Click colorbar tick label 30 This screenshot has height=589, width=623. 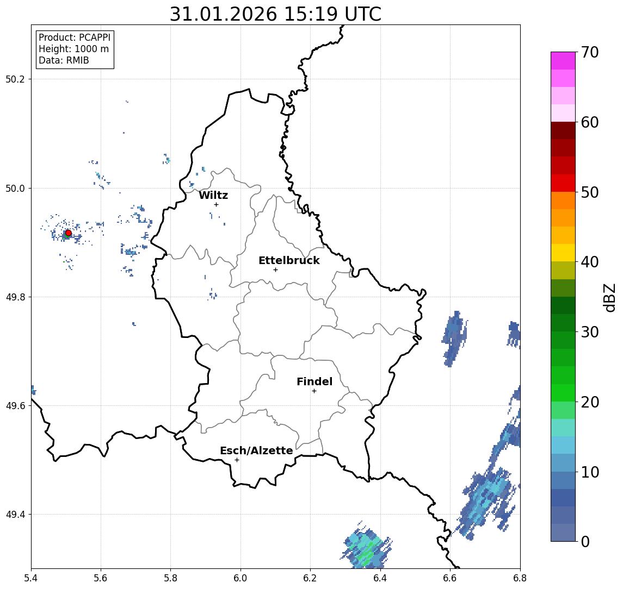590,332
